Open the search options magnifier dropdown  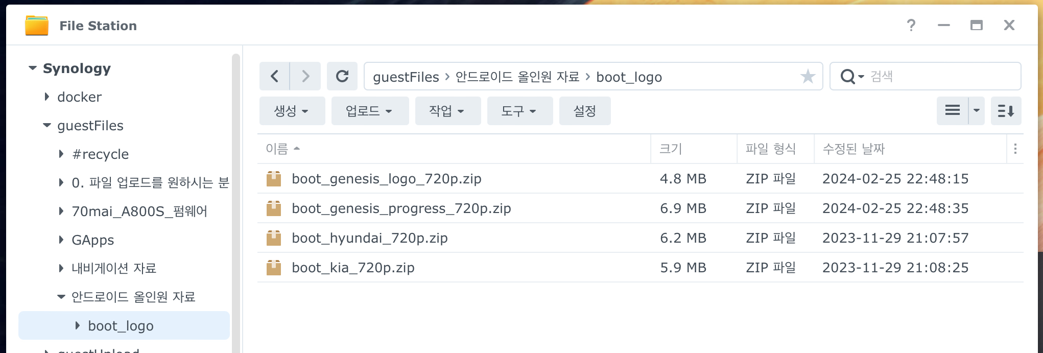(851, 77)
